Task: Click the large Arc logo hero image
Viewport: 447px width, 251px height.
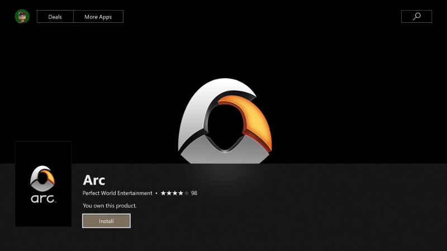Action: pyautogui.click(x=225, y=120)
